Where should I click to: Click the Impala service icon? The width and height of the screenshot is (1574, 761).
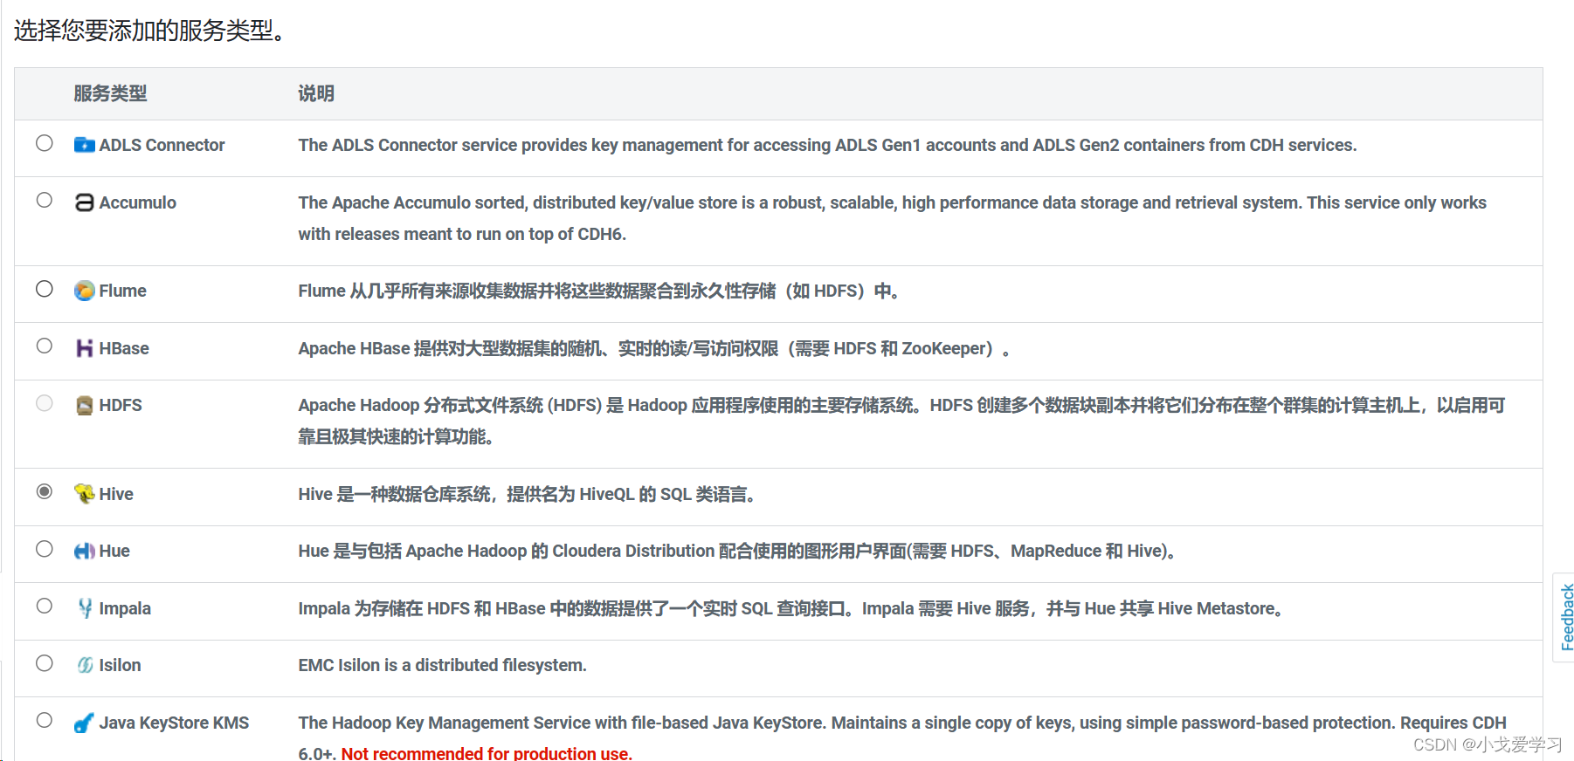tap(84, 608)
